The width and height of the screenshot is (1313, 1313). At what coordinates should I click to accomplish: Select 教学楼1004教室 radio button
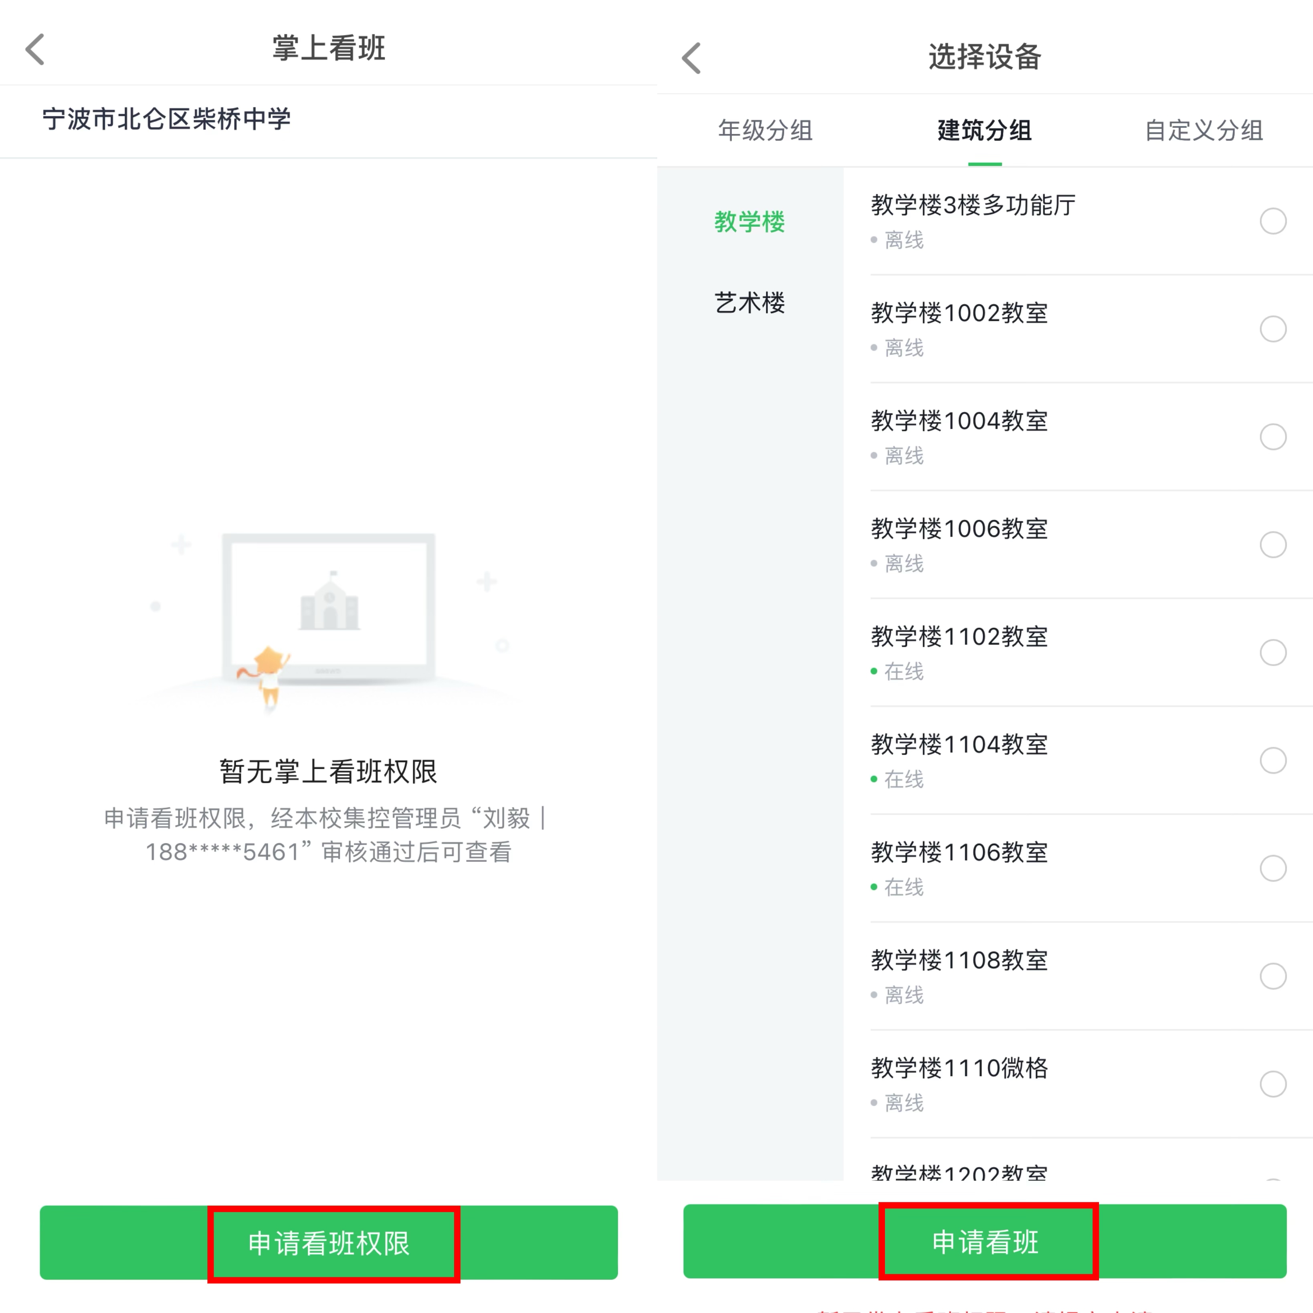pyautogui.click(x=1273, y=436)
